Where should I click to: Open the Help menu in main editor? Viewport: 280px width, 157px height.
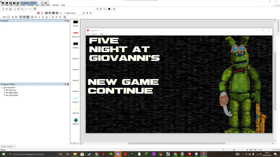(63, 5)
